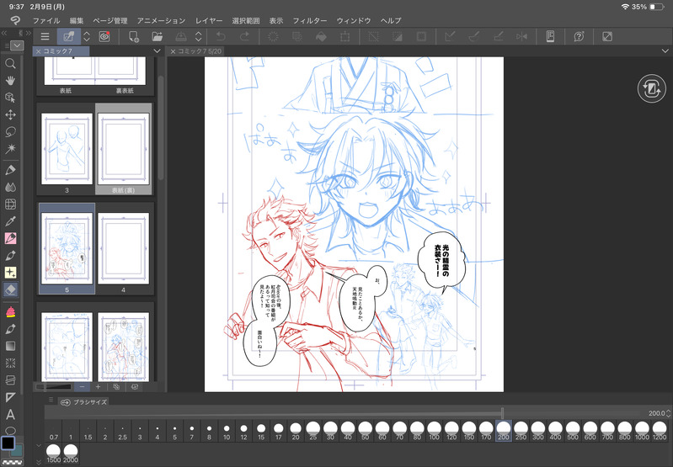Select the Text tool A icon
The width and height of the screenshot is (673, 467).
tap(10, 414)
